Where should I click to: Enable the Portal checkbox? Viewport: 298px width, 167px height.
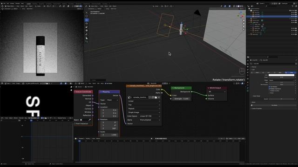pyautogui.click(x=269, y=93)
